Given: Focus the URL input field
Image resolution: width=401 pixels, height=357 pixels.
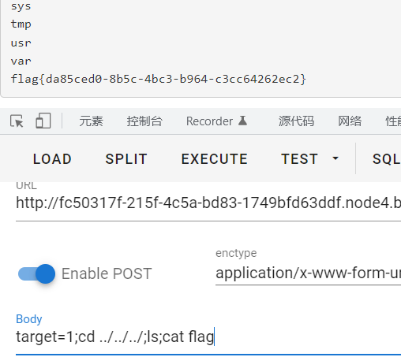Looking at the screenshot, I should click(208, 203).
